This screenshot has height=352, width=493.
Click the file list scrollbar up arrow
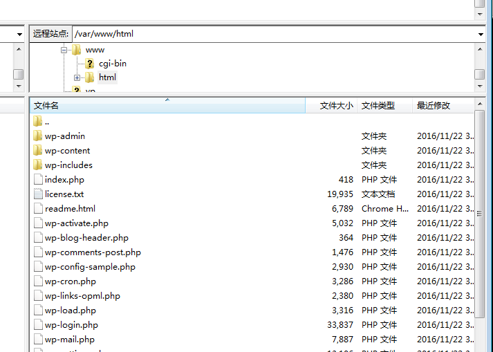click(480, 104)
